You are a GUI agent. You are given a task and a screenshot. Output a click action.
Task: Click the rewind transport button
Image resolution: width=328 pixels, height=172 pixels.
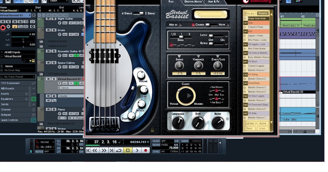coord(95,150)
